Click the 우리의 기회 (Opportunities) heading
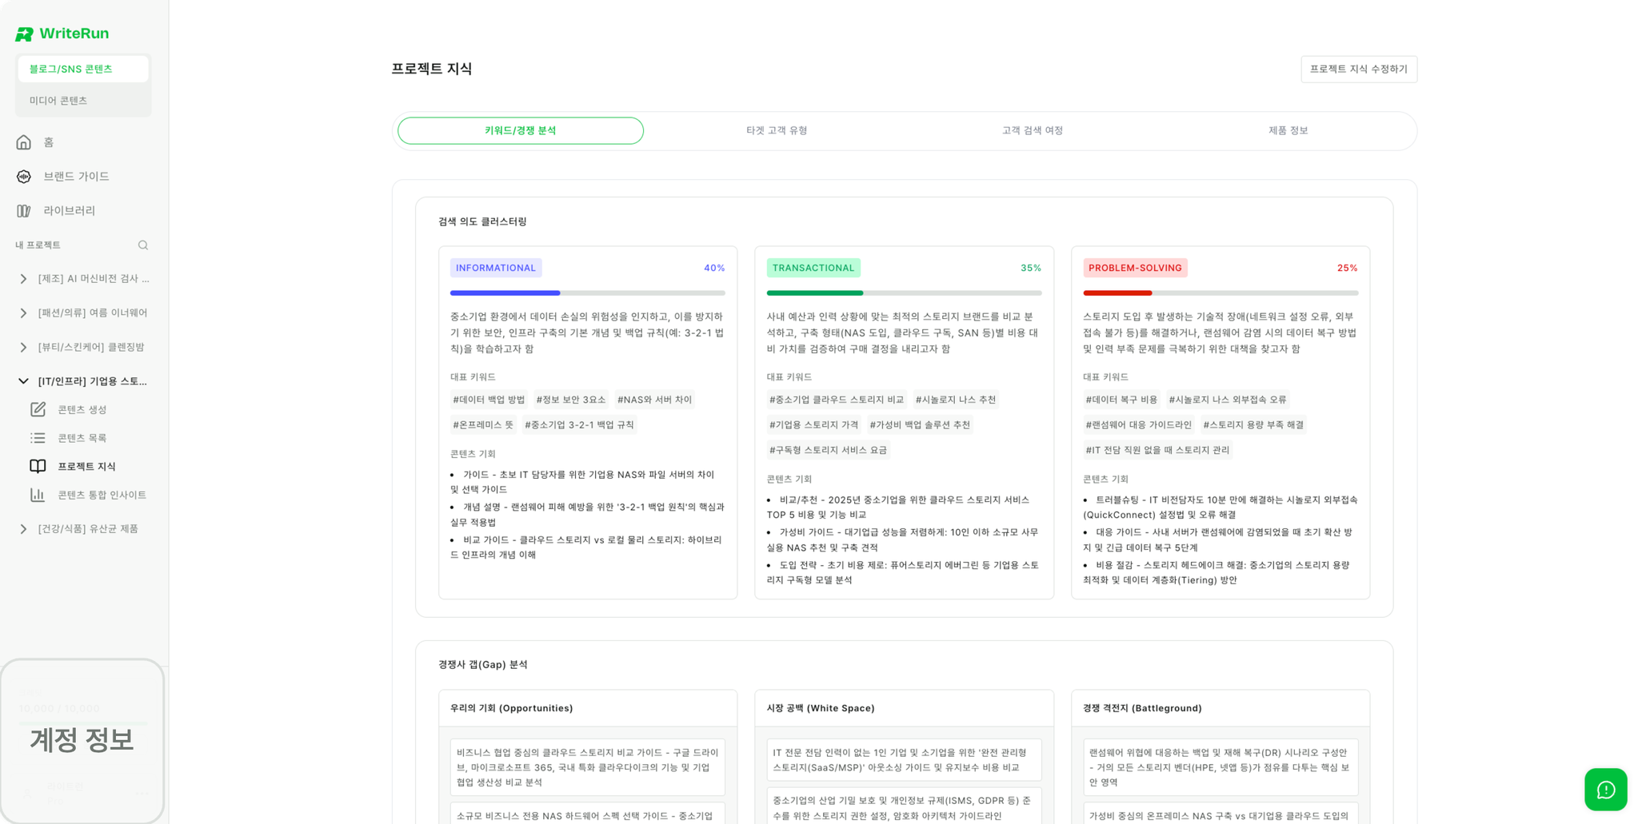The image size is (1638, 824). click(x=512, y=708)
